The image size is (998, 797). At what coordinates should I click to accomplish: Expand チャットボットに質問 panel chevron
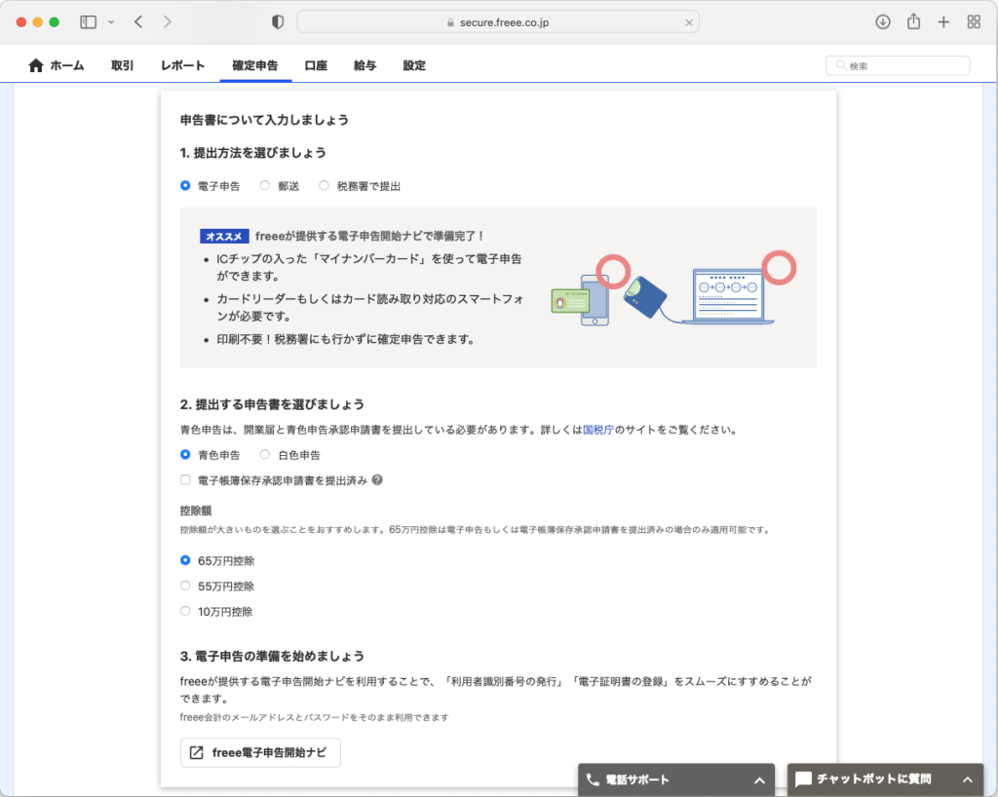coord(968,779)
